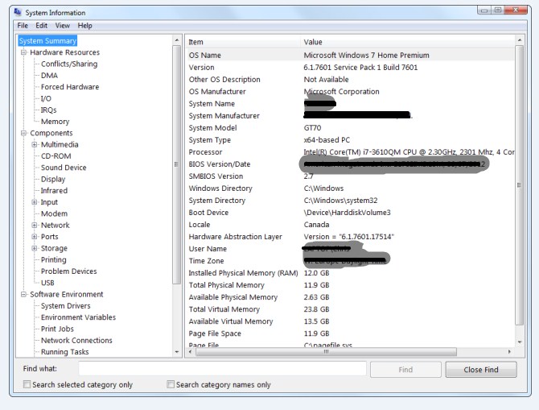
Task: Select Environment Variables item
Action: (x=78, y=317)
